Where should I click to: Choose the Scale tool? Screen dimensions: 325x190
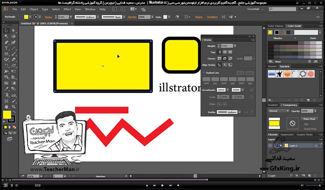tap(13, 65)
